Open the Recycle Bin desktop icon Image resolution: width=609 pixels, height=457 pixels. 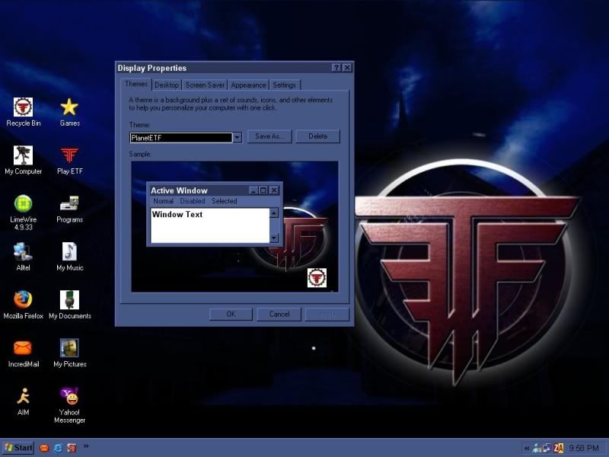coord(23,107)
